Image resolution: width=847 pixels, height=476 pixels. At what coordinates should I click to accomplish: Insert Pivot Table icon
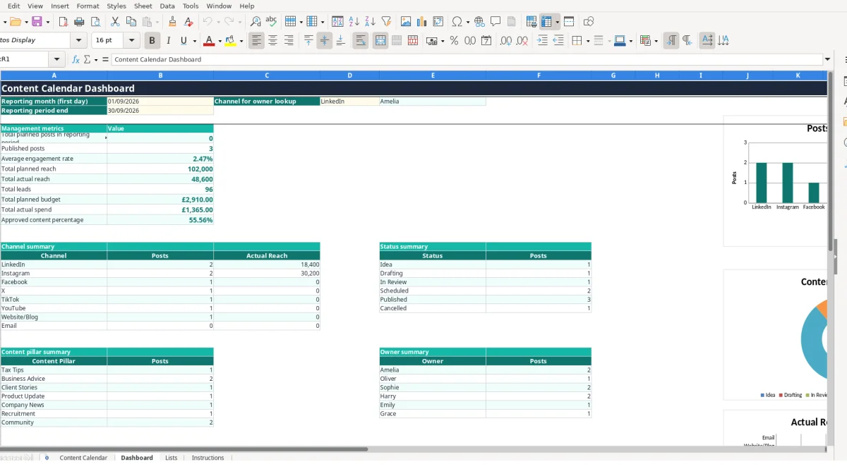point(438,22)
